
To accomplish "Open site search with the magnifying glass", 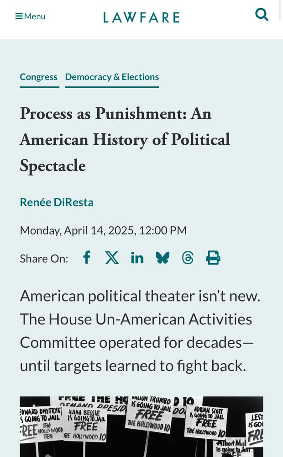I will 262,14.
